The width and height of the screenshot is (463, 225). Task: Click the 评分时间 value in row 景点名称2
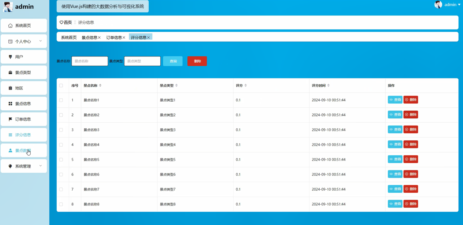click(329, 115)
